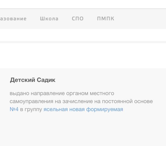
Task: Open the Школа tab
Action: click(x=49, y=19)
